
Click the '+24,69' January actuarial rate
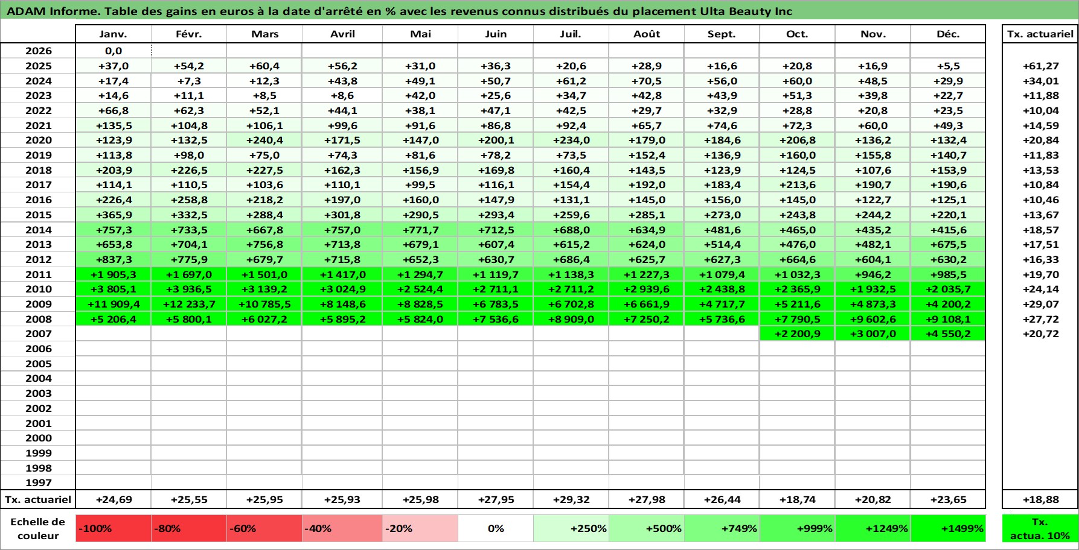click(114, 499)
